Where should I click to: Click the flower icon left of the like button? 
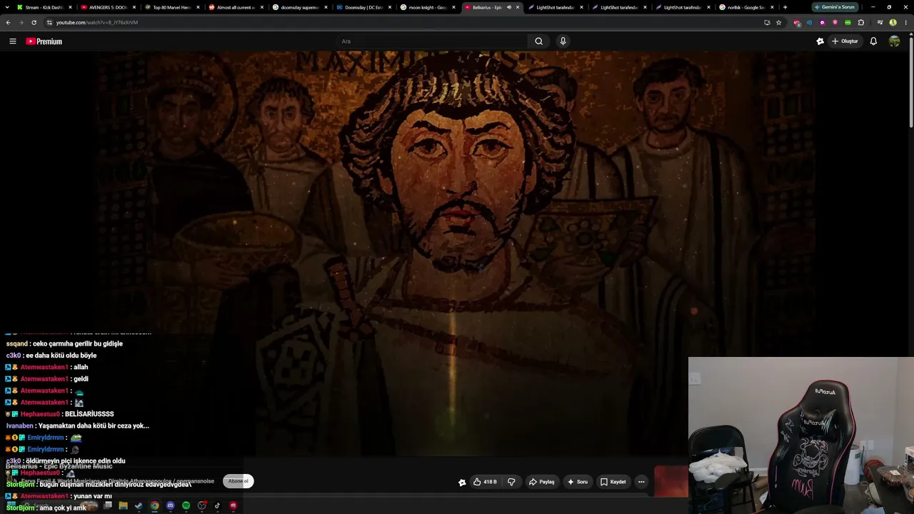[x=462, y=482]
